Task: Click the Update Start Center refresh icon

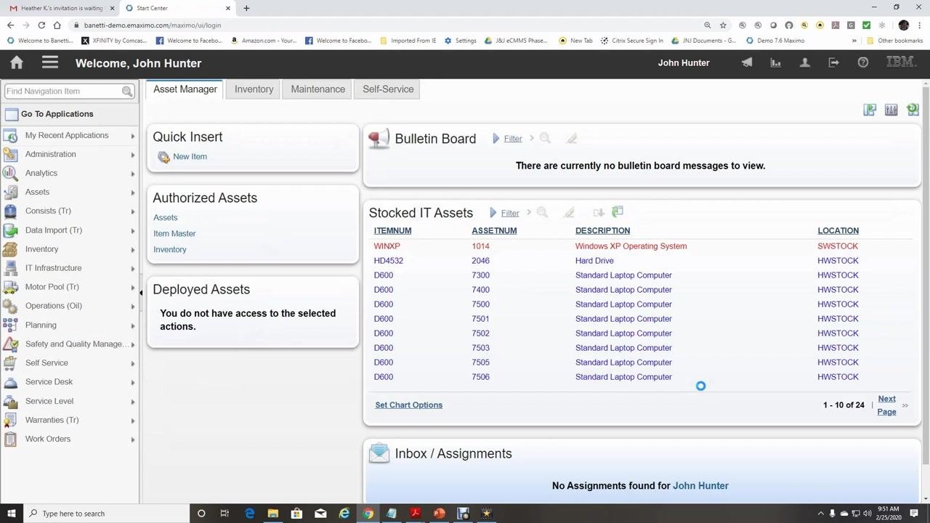Action: [x=913, y=110]
